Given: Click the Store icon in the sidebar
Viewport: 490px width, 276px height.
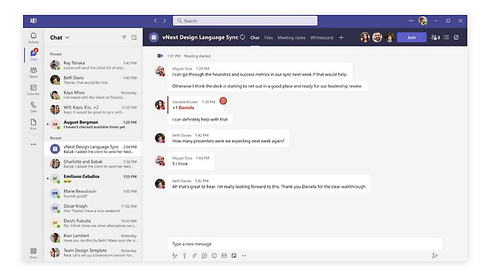Looking at the screenshot, I should tap(33, 252).
